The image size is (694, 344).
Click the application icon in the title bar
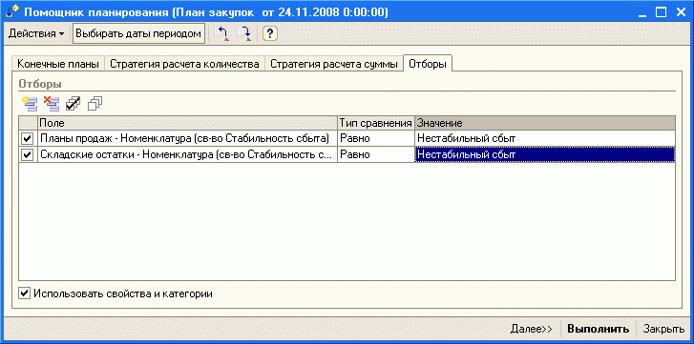[x=13, y=12]
